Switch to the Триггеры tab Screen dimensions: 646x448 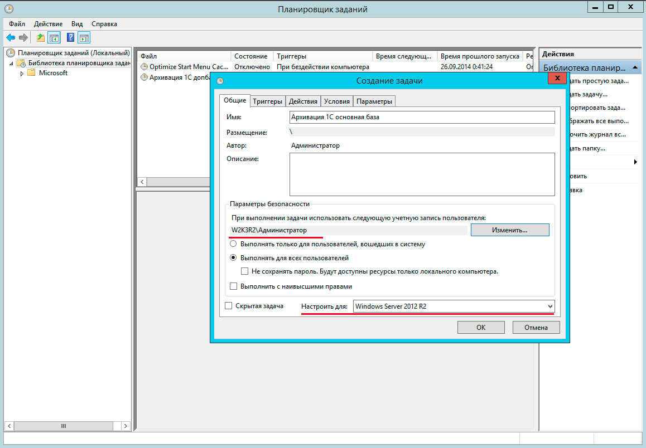(x=267, y=101)
